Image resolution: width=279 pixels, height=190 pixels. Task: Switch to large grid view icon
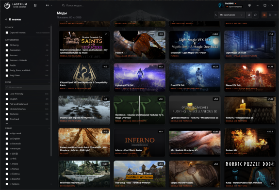[x=264, y=15]
